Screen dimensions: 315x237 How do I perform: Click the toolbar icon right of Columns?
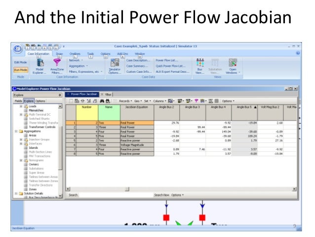(171, 101)
